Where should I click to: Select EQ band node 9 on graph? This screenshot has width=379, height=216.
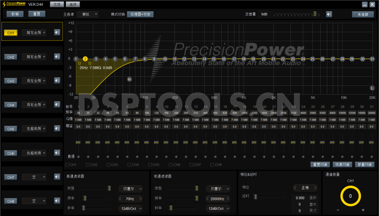[x=154, y=59]
